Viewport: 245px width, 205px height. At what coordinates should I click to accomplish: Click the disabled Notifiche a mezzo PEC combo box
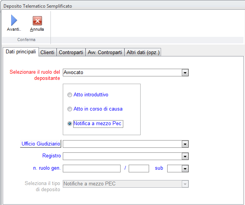126,184
